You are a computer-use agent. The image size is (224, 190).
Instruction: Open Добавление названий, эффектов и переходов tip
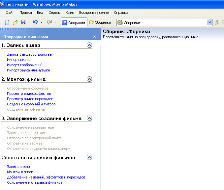pyautogui.click(x=46, y=177)
